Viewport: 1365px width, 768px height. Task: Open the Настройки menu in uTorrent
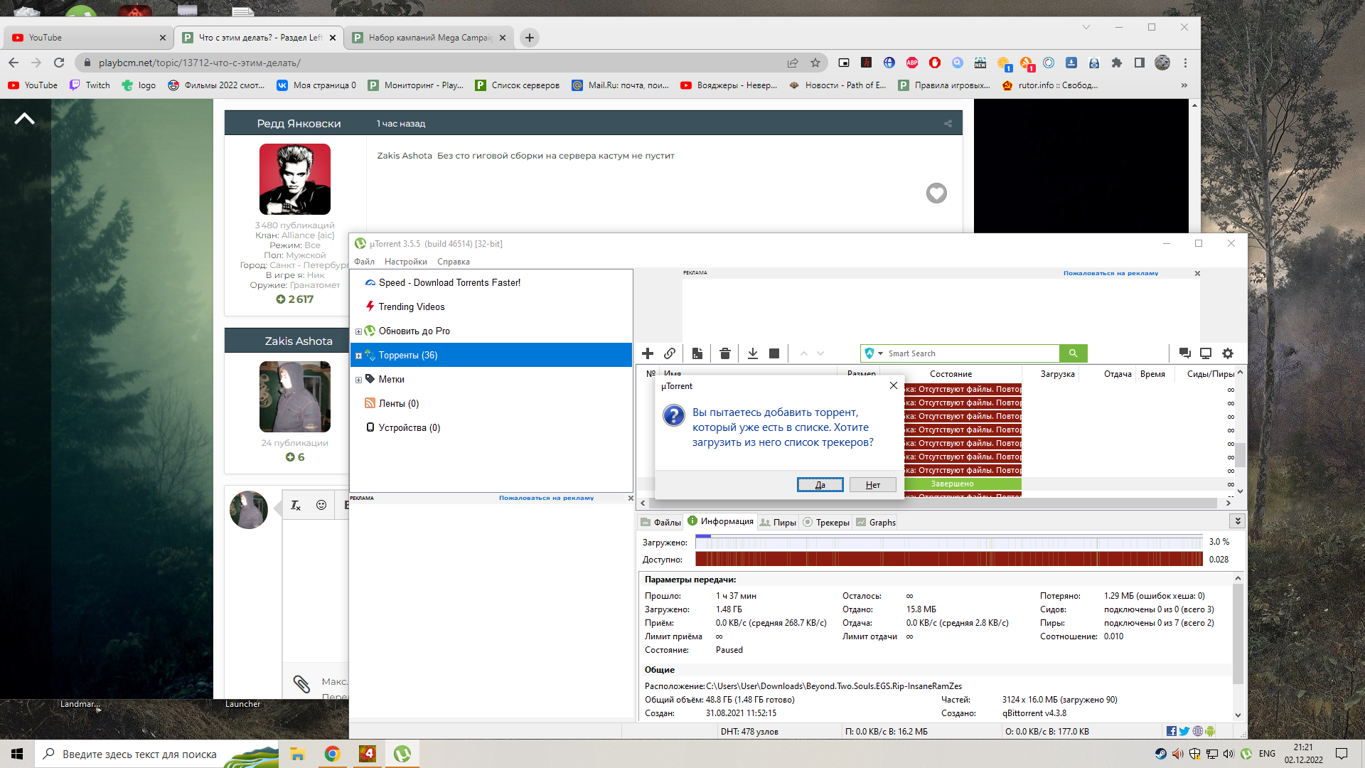405,262
